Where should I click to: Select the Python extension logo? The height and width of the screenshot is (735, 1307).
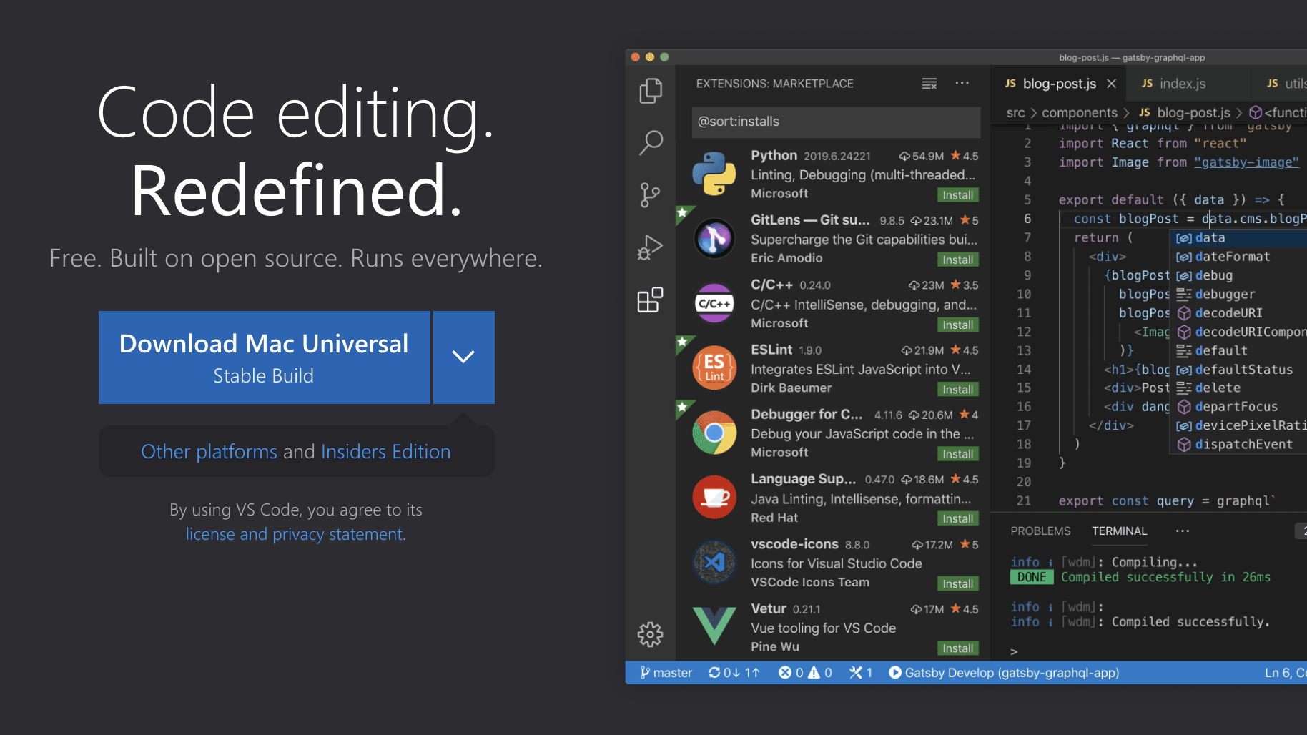pos(714,174)
